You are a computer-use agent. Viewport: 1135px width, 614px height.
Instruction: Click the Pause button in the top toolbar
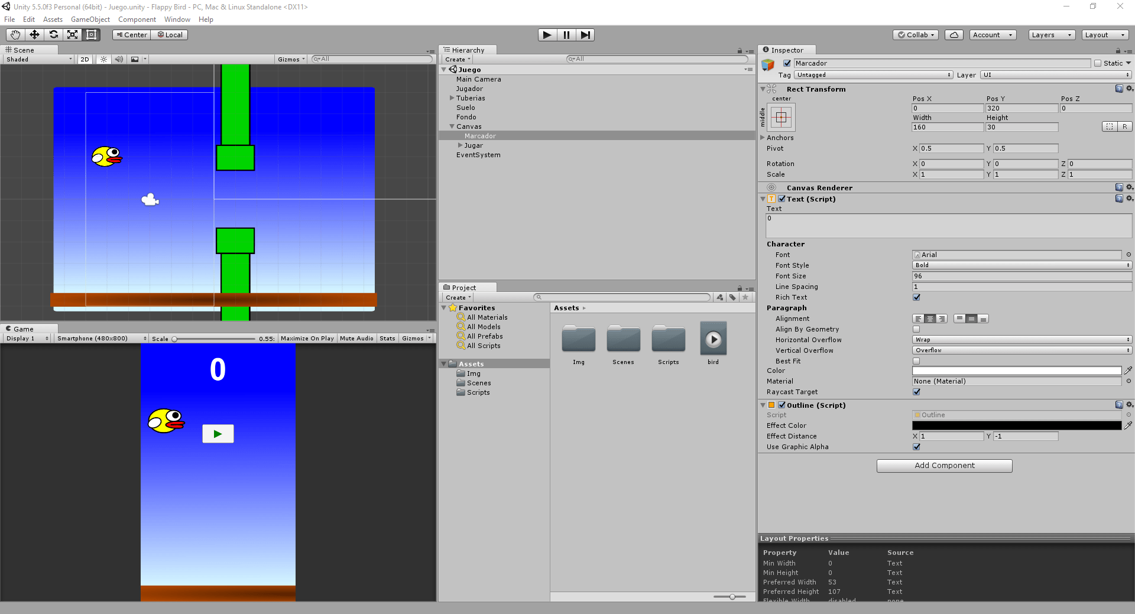click(566, 35)
